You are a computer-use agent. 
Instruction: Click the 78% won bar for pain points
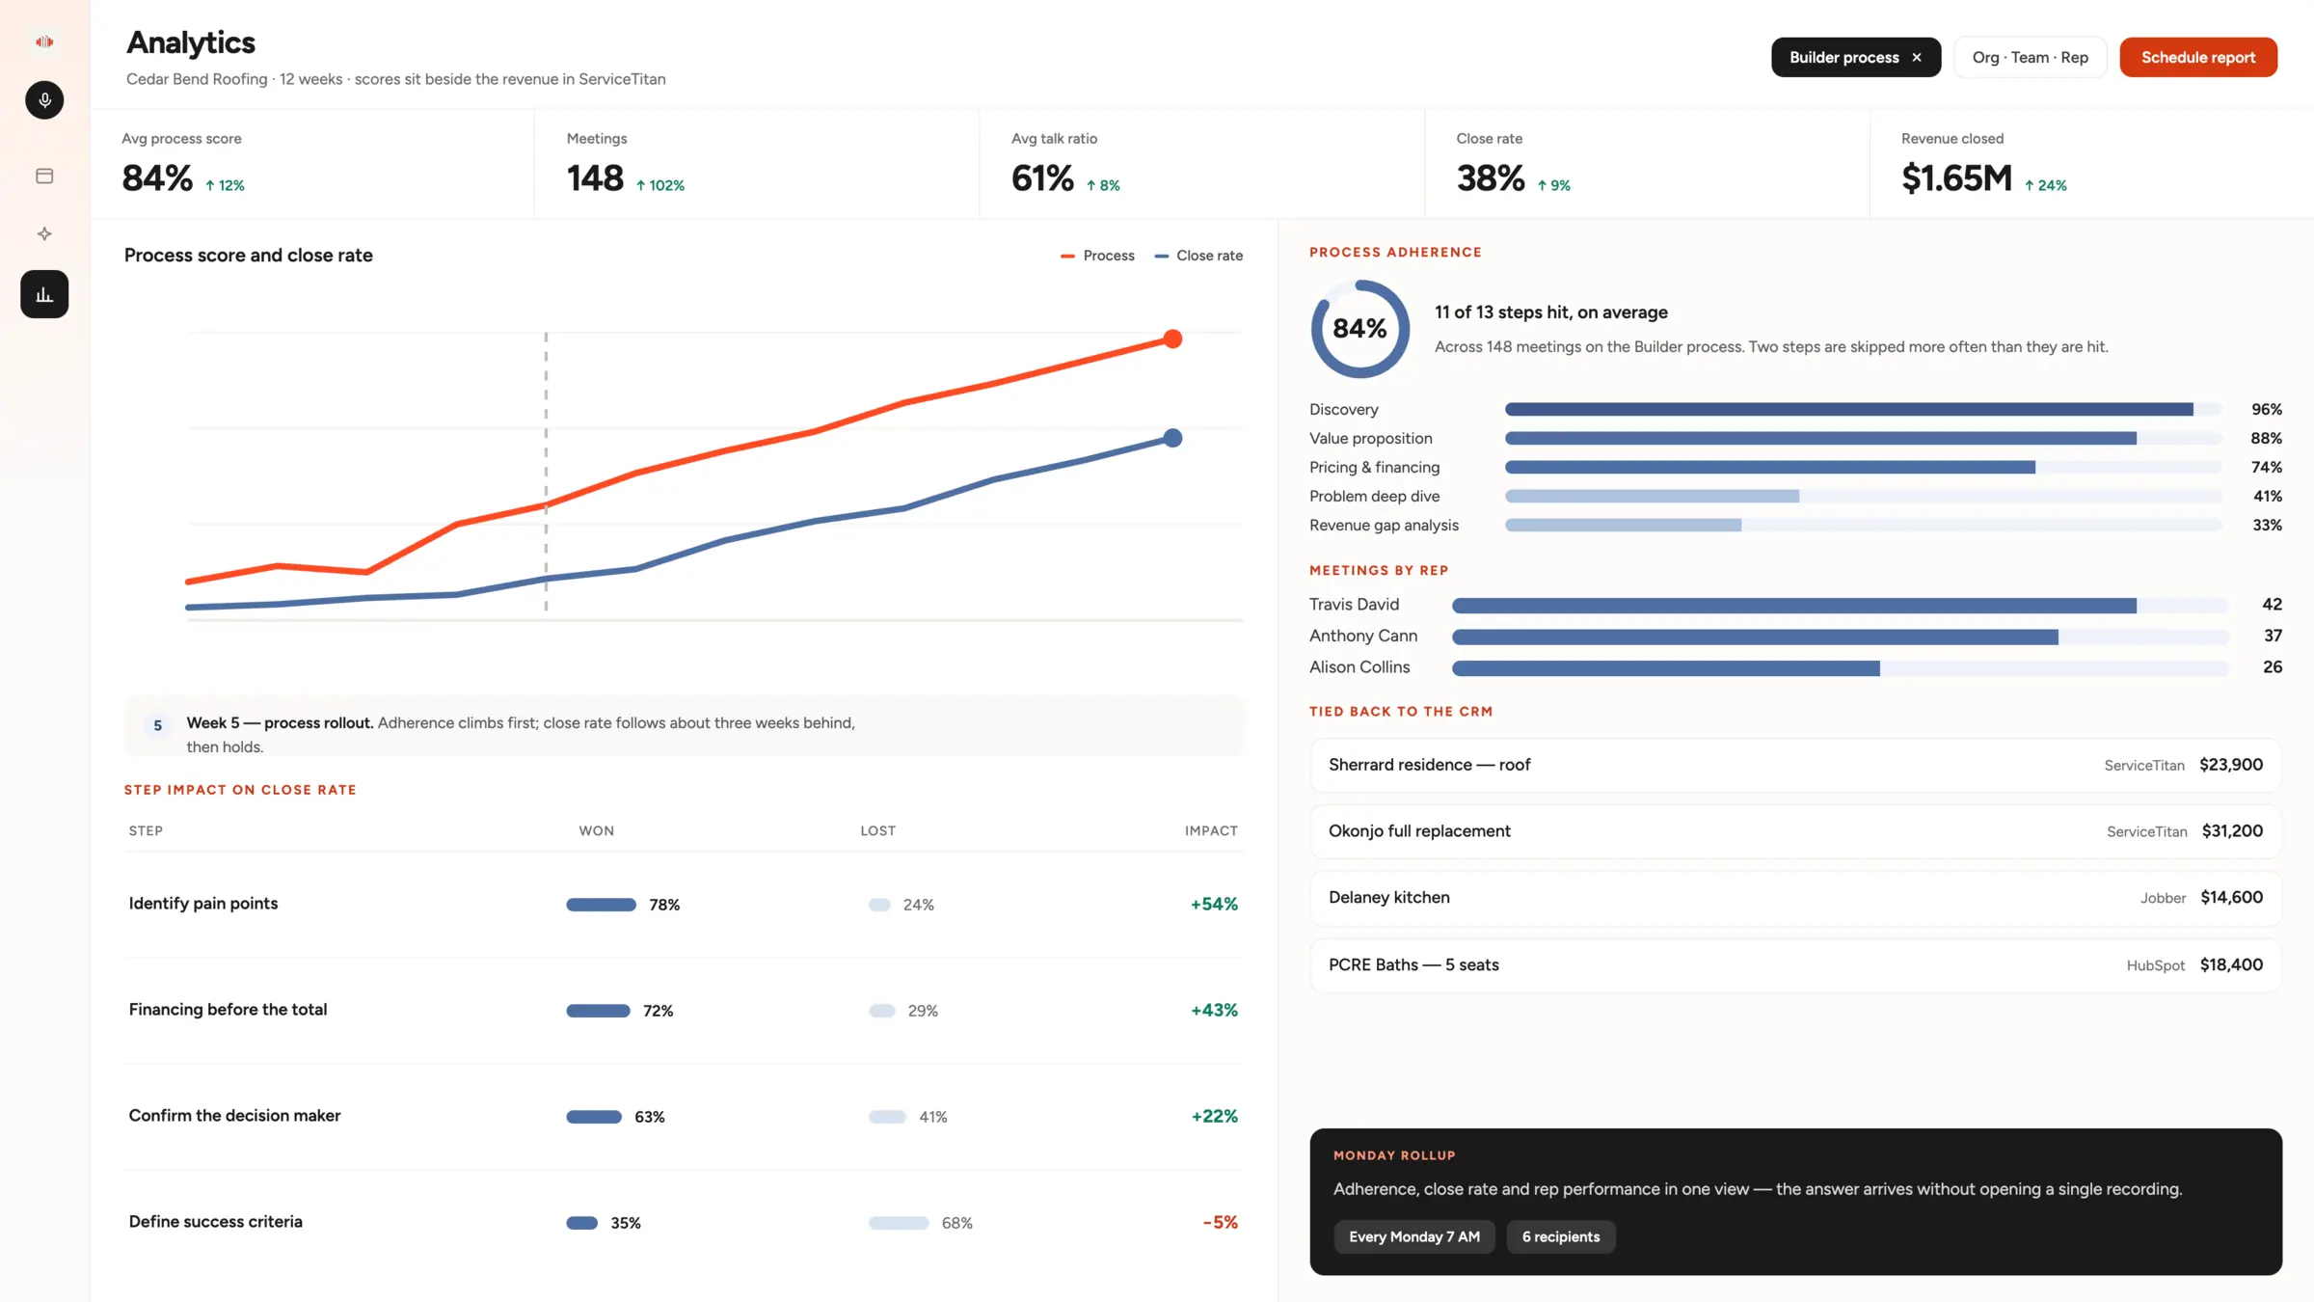(601, 905)
